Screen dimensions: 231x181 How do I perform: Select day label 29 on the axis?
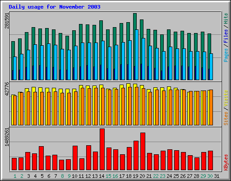pyautogui.click(x=203, y=176)
